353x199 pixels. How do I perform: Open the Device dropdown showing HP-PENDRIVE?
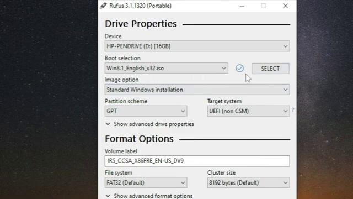[x=197, y=46]
